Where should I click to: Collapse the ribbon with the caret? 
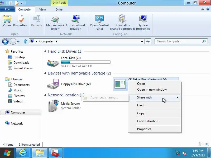pyautogui.click(x=202, y=9)
